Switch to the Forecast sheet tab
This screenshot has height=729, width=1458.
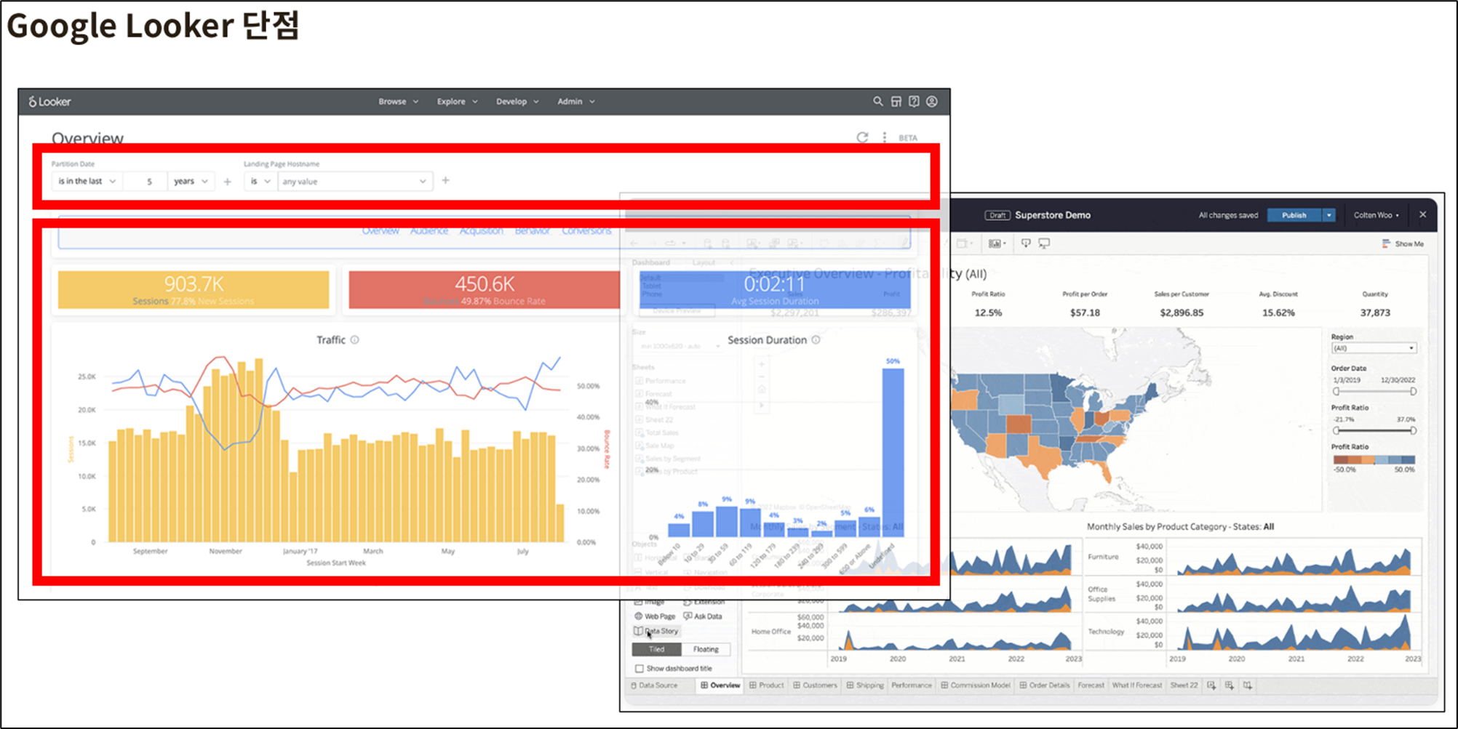[x=1091, y=685]
